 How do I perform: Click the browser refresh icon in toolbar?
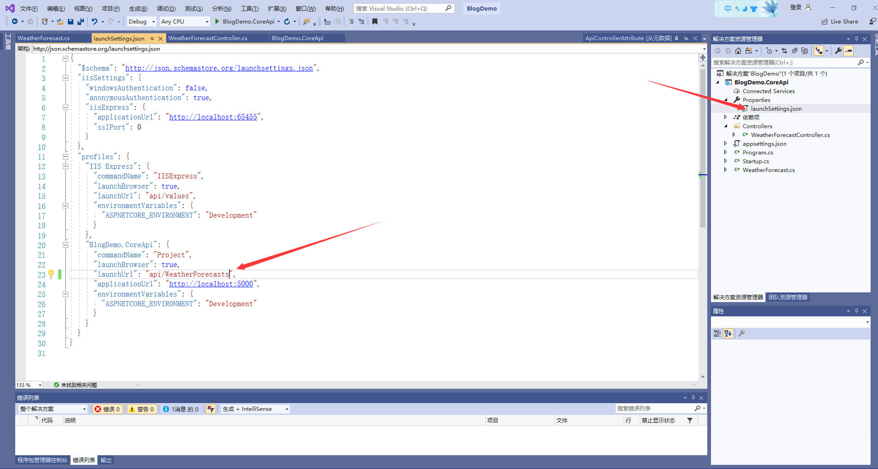(287, 22)
